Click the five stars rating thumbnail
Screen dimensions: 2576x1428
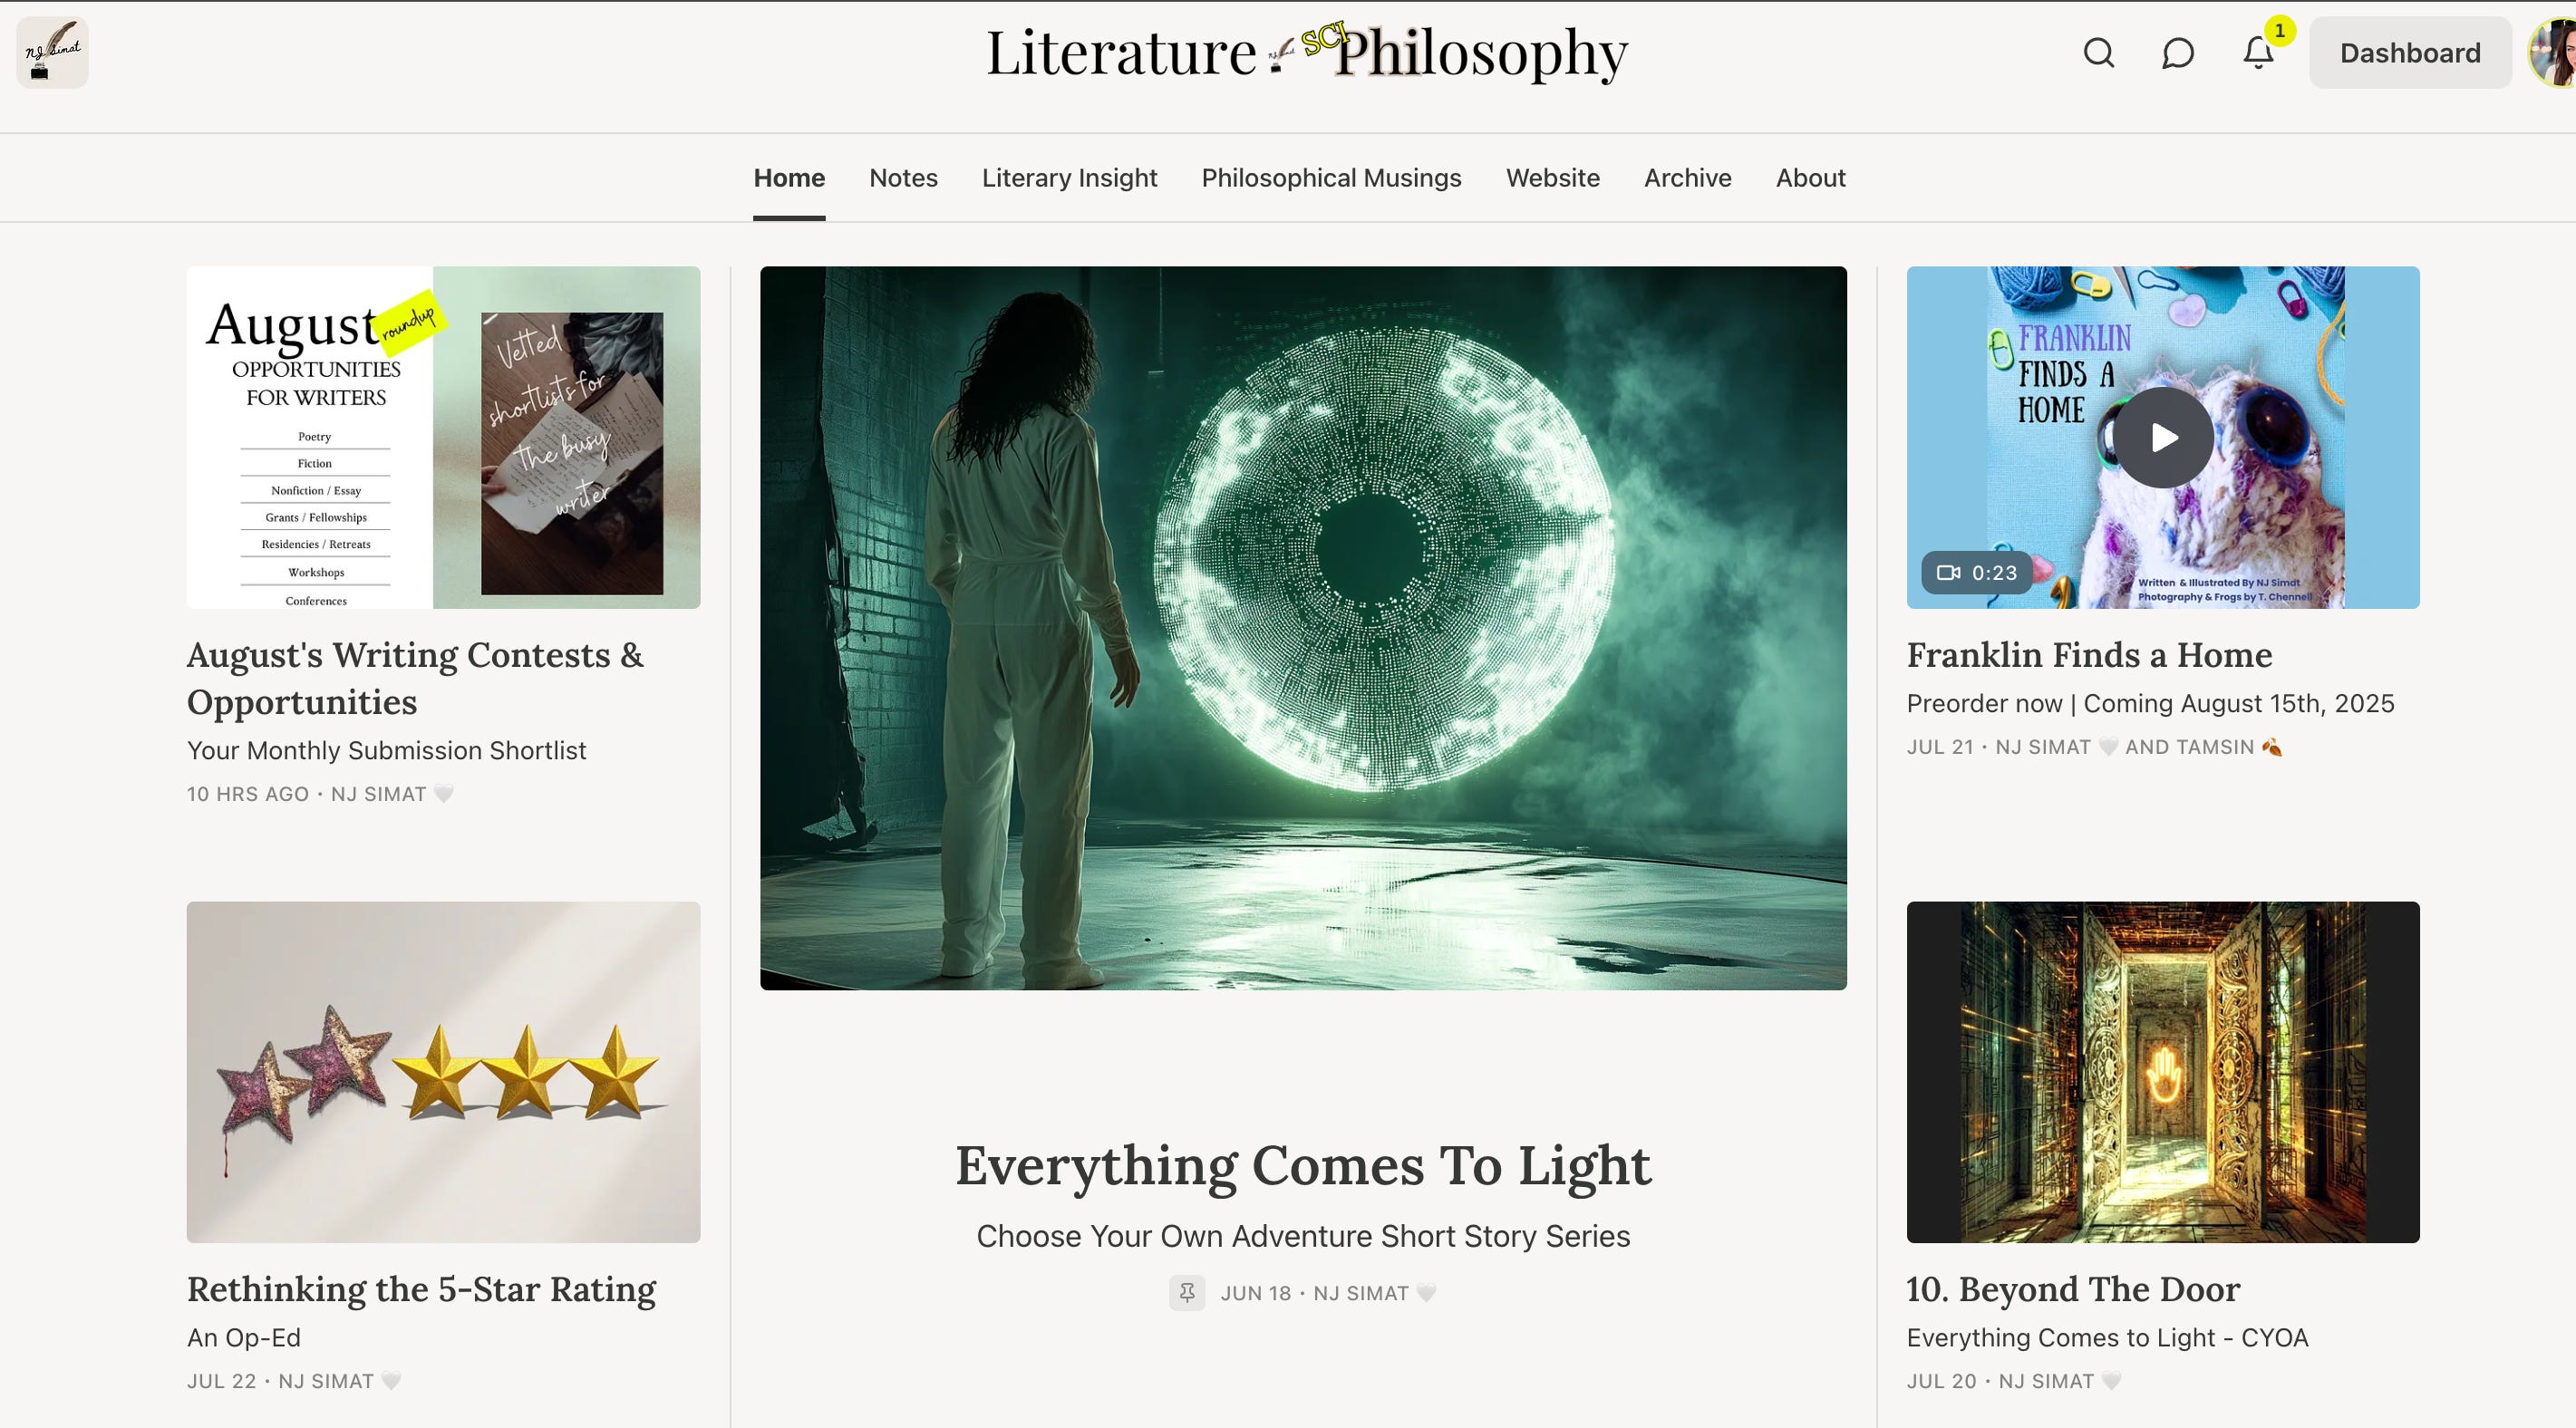443,1072
